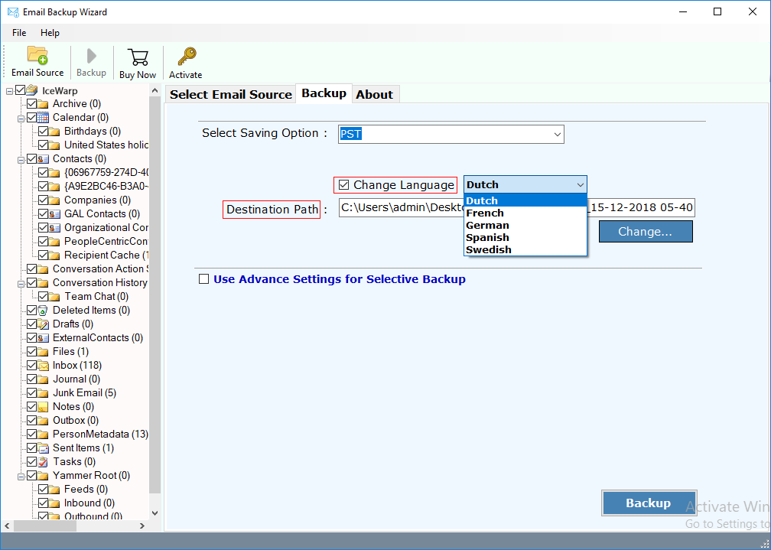Screen dimensions: 771x550
Task: Click the GAL Contacts card icon
Action: (54, 214)
